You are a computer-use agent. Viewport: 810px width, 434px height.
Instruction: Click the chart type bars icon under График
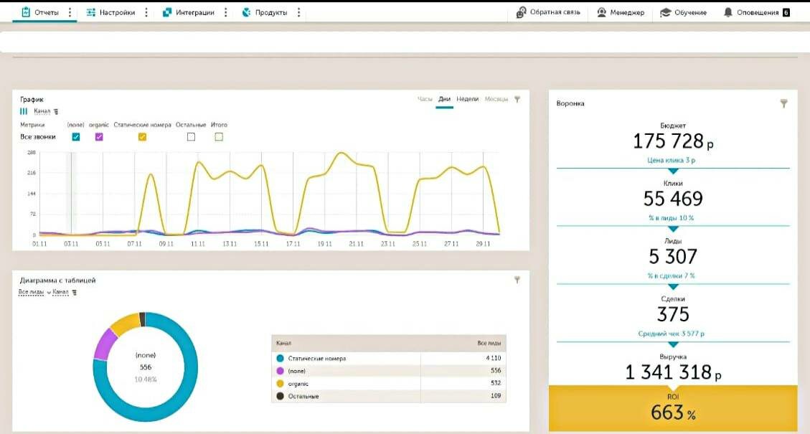click(24, 111)
